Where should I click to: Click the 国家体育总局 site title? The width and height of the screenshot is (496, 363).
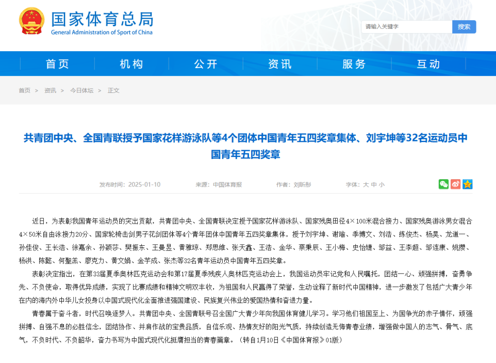point(102,20)
